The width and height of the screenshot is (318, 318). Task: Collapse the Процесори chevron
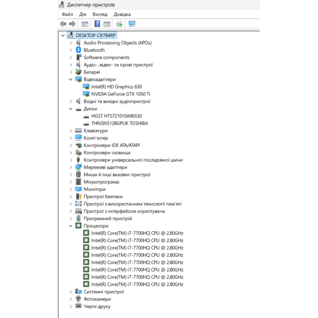coord(70,226)
